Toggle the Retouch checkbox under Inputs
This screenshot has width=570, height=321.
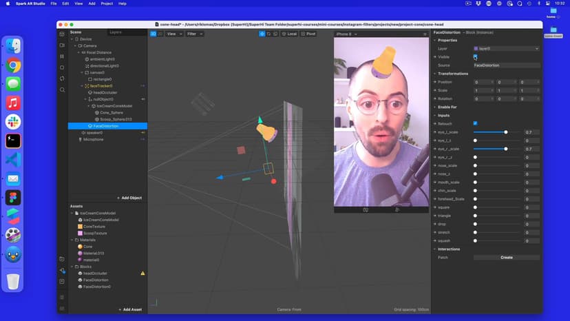pos(475,124)
